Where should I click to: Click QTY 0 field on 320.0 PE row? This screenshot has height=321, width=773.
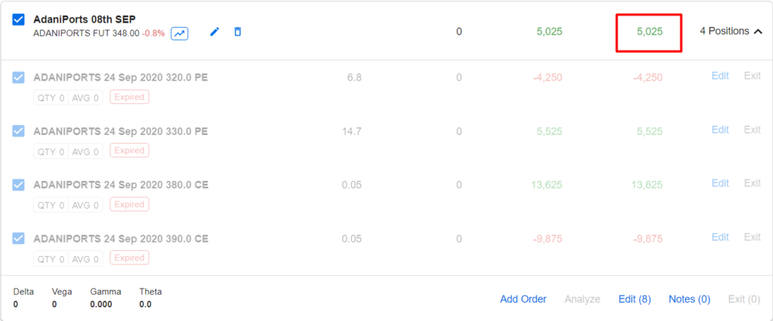click(x=51, y=97)
